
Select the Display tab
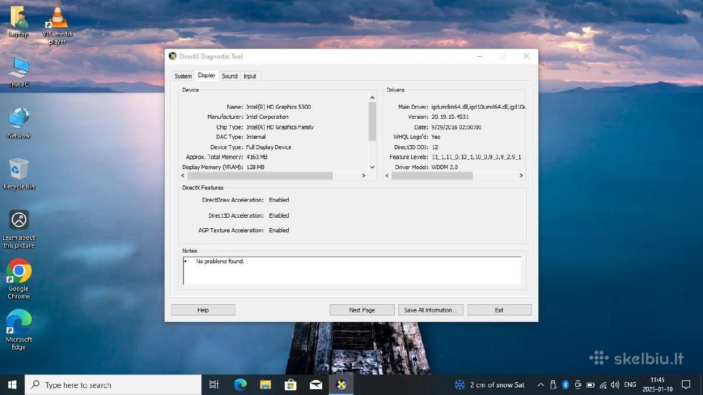[206, 75]
